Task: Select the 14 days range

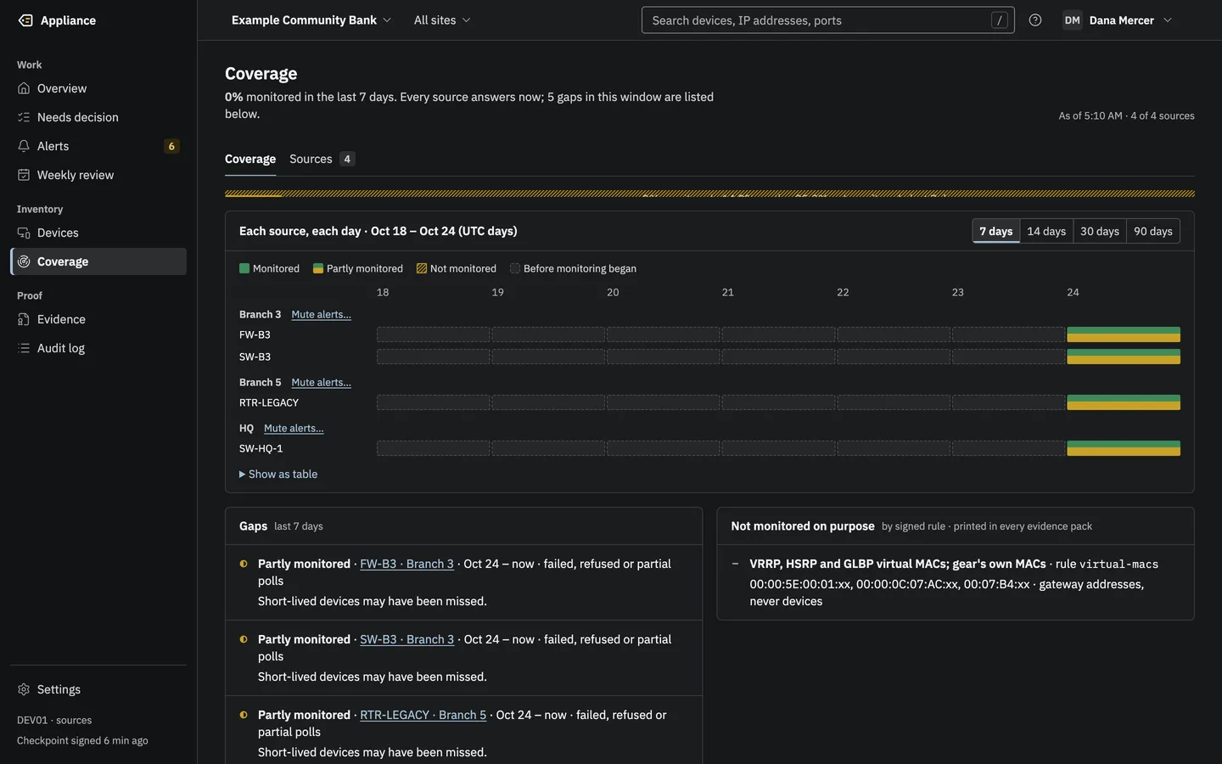Action: (x=1046, y=231)
